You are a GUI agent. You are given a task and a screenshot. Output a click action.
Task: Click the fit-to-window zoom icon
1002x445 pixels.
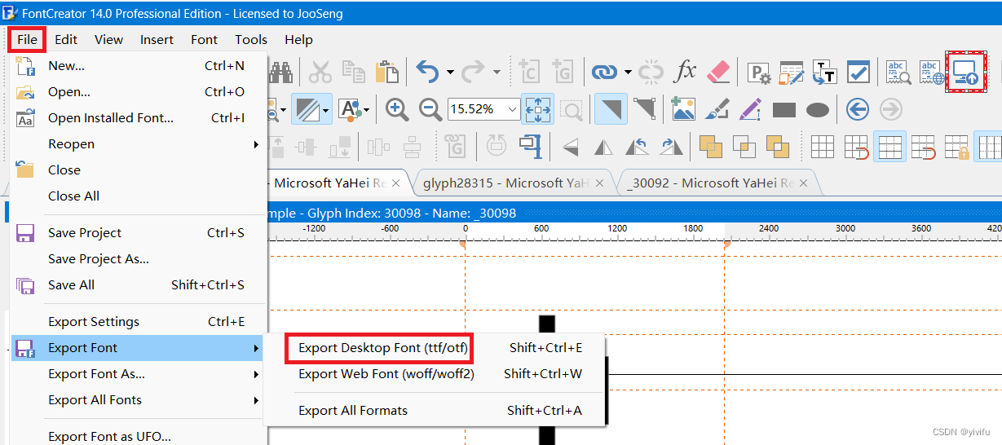click(537, 109)
